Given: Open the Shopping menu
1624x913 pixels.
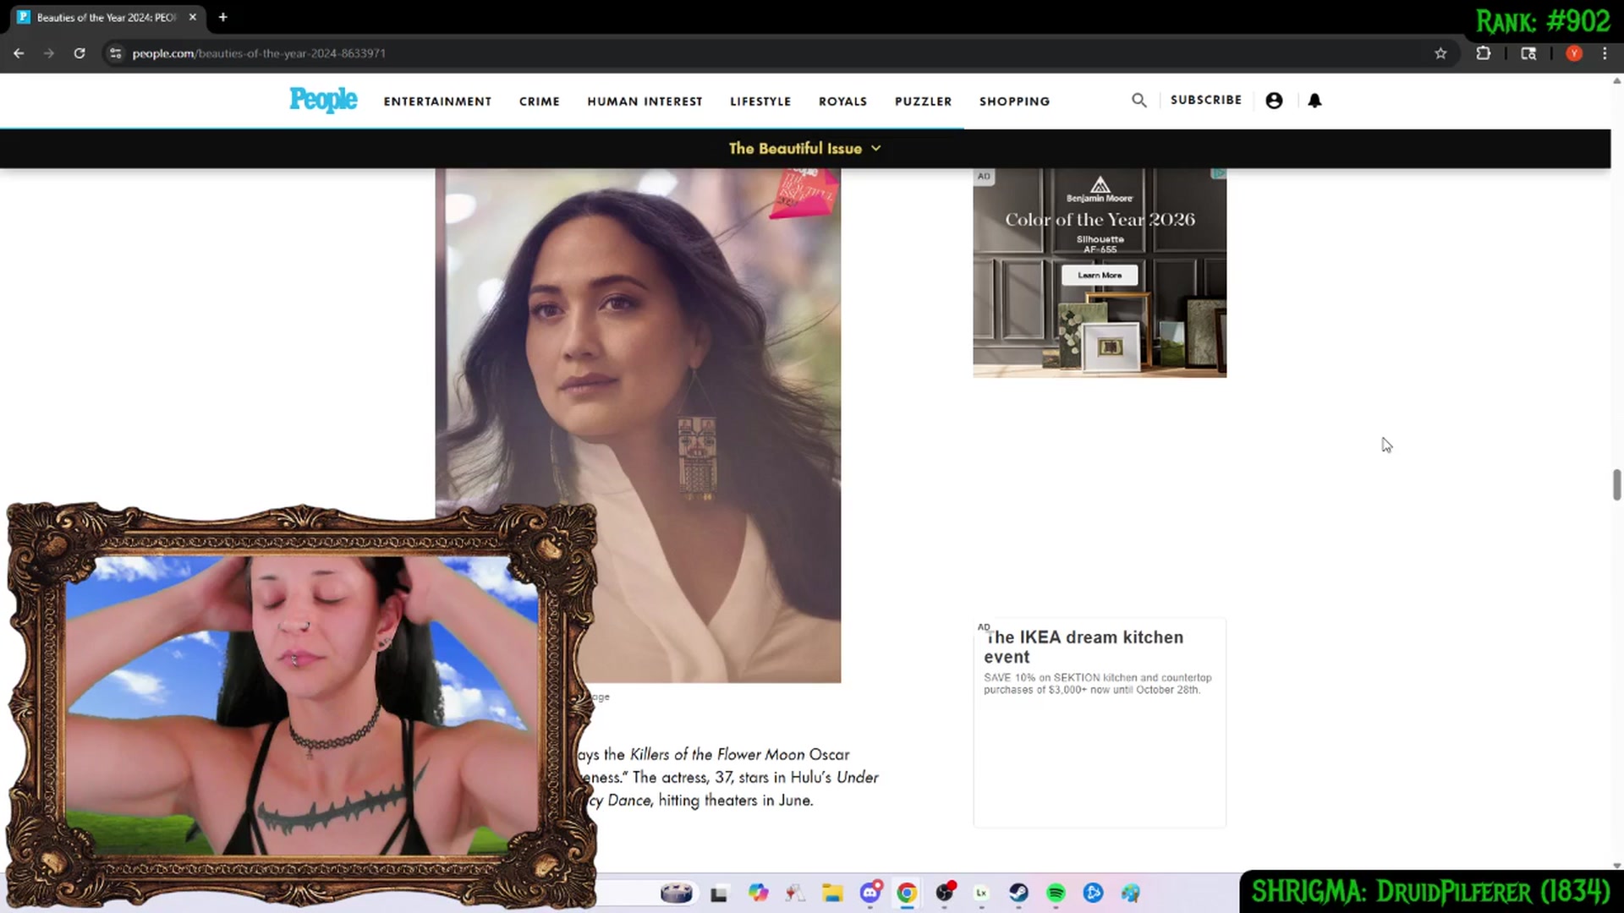Looking at the screenshot, I should point(1014,101).
